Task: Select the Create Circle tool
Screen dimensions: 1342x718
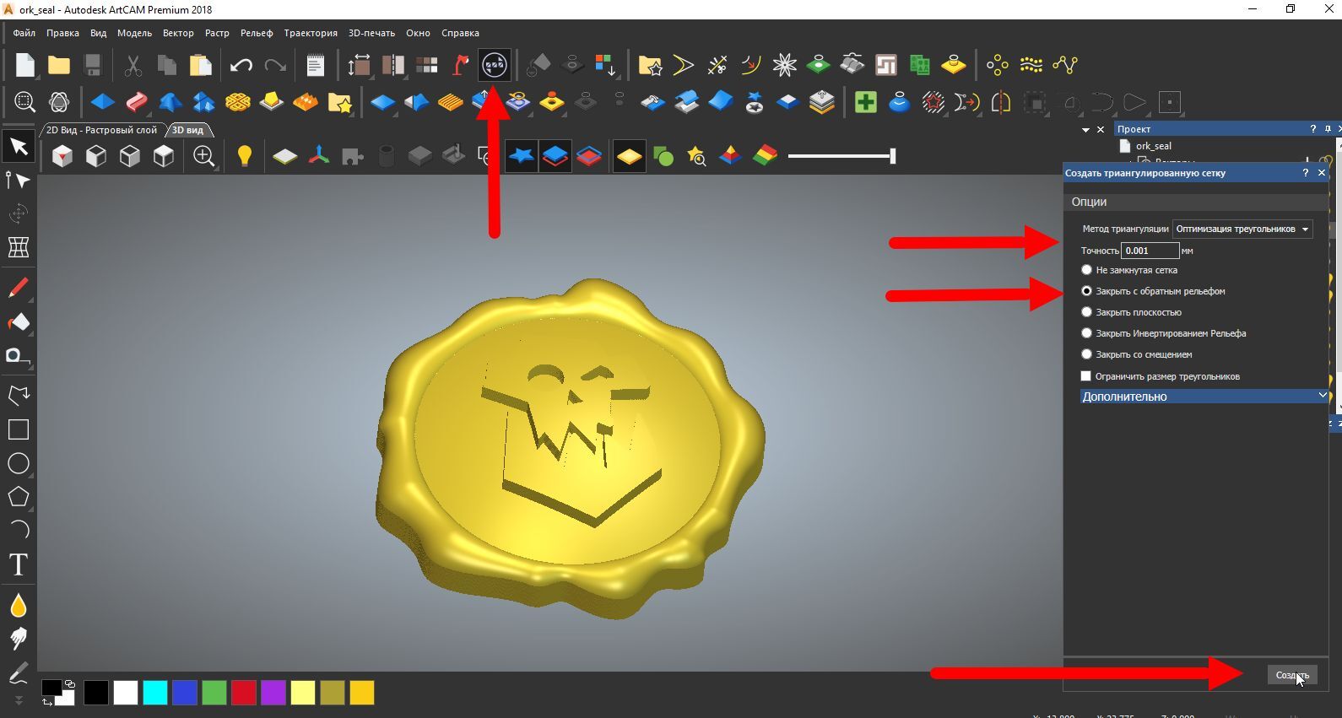Action: [19, 463]
